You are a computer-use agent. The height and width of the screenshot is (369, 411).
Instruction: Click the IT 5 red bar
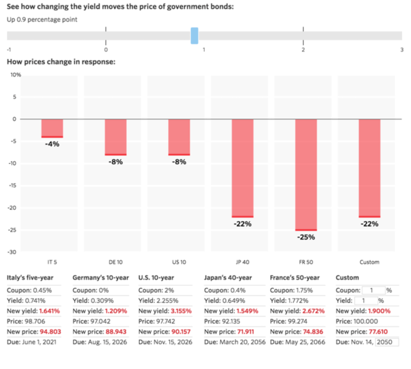point(52,128)
